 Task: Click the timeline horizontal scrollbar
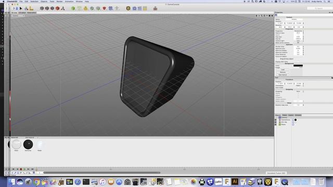point(102,172)
